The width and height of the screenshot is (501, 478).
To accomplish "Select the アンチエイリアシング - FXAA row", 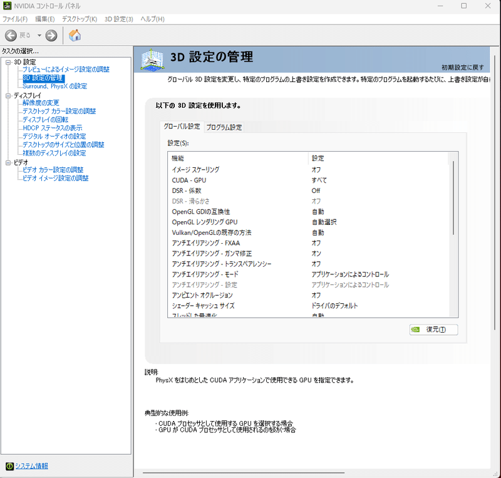I will [308, 243].
